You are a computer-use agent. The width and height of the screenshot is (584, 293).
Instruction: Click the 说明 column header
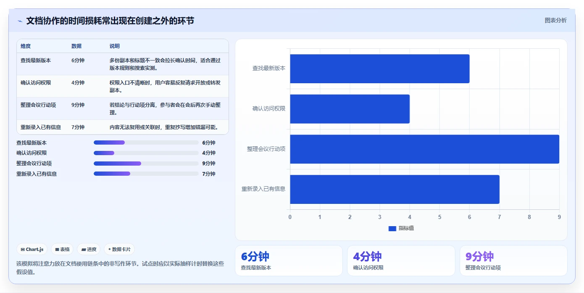click(x=115, y=46)
